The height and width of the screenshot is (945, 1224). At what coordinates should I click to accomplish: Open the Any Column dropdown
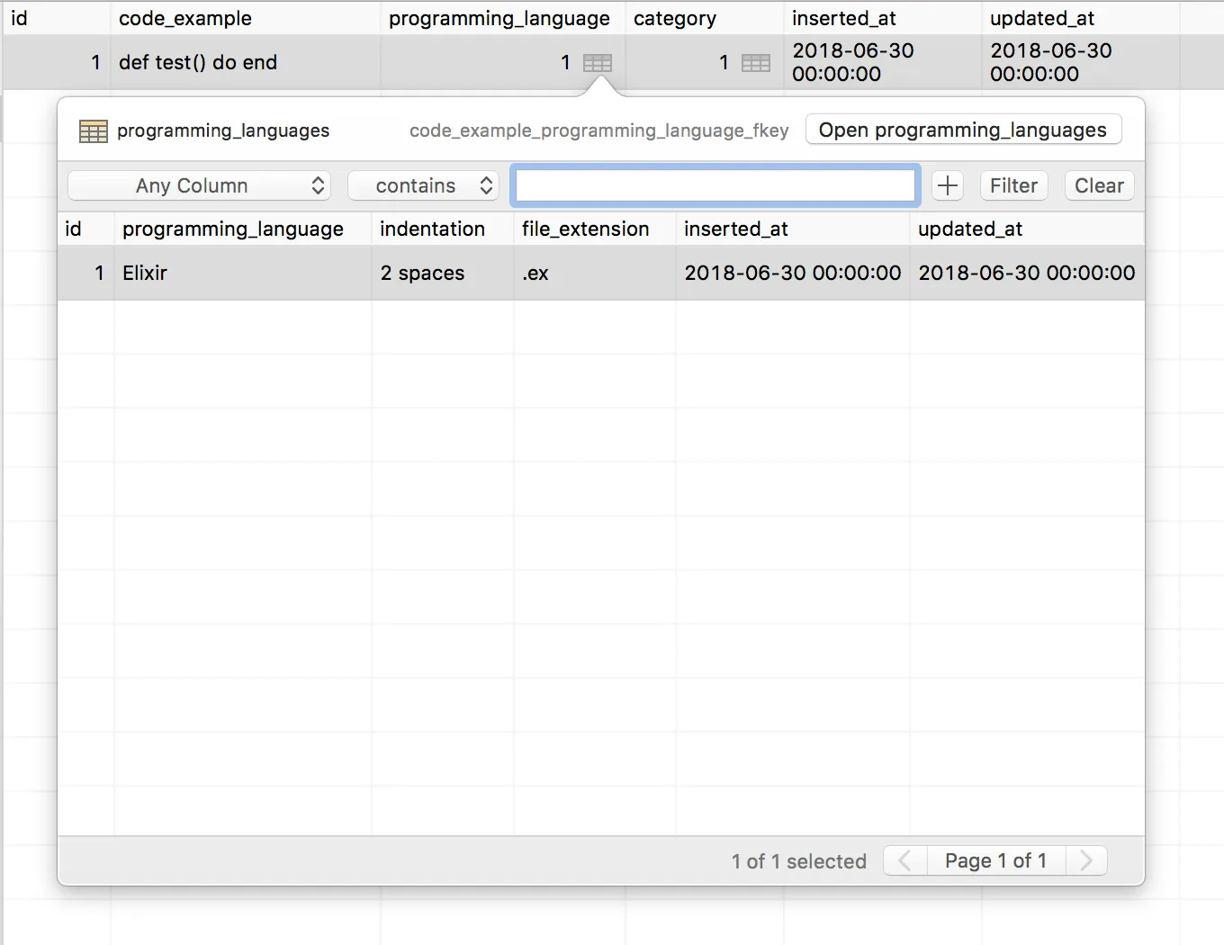tap(200, 185)
